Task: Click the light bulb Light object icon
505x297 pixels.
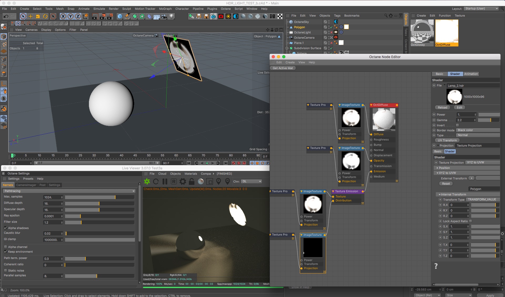Action: (171, 17)
